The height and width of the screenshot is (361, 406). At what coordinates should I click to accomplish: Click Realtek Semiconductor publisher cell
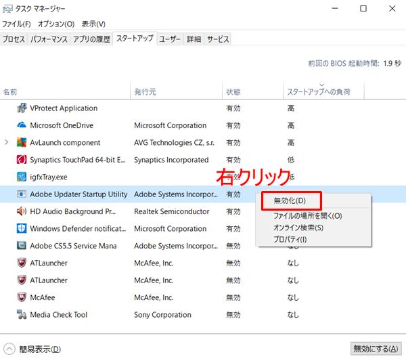[172, 211]
